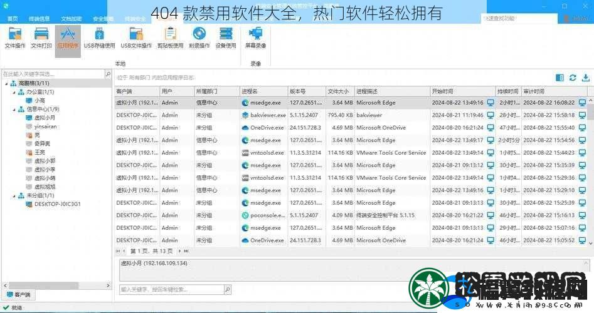Click bakviewer.exe process icon
Image resolution: width=594 pixels, height=313 pixels.
(x=245, y=115)
